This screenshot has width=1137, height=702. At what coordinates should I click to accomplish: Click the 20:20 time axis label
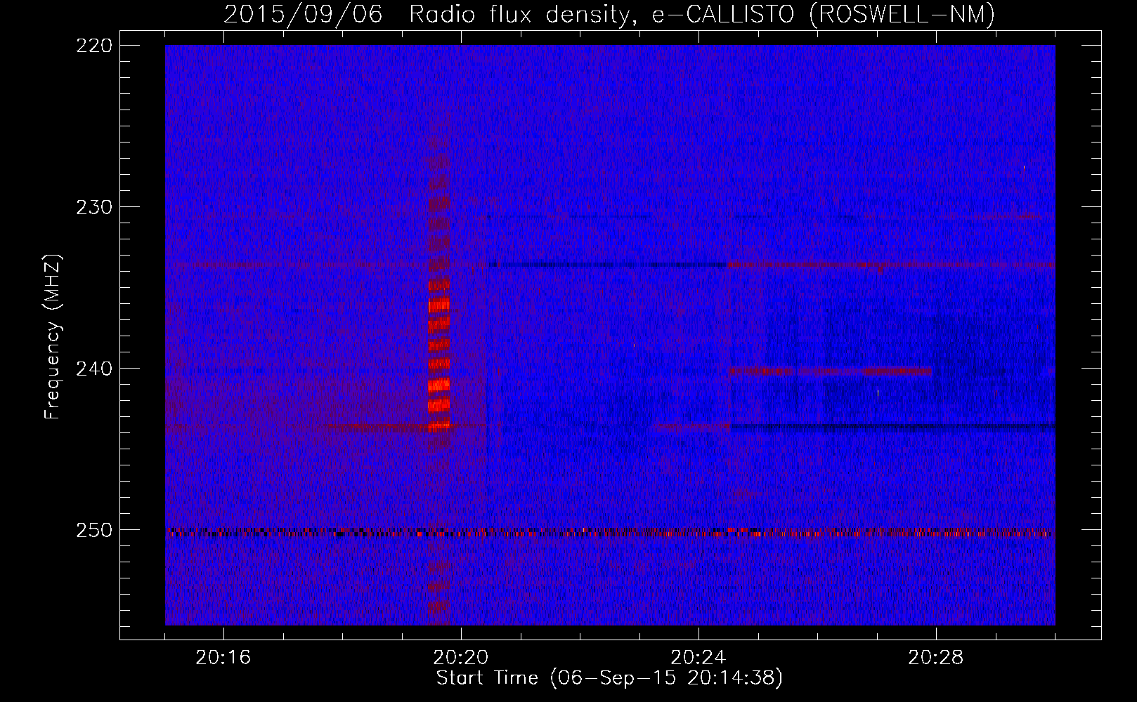click(x=461, y=658)
